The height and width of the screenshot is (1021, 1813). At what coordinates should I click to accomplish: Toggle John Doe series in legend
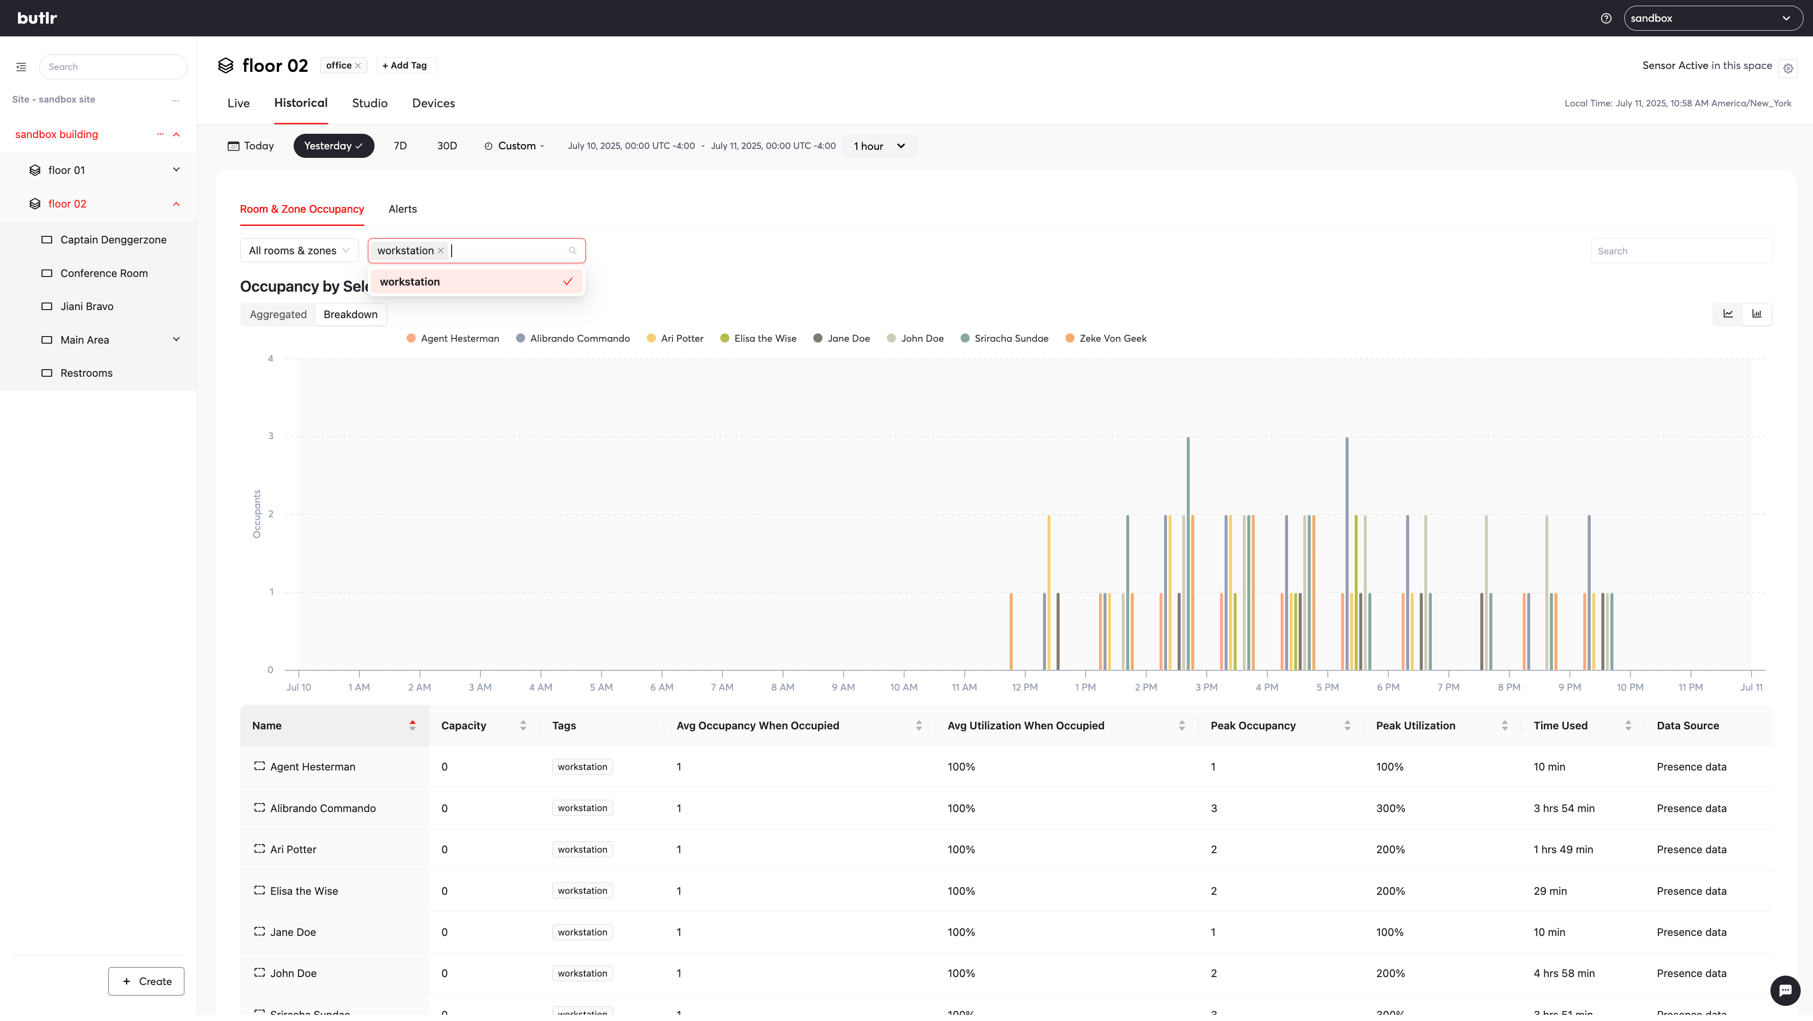915,338
